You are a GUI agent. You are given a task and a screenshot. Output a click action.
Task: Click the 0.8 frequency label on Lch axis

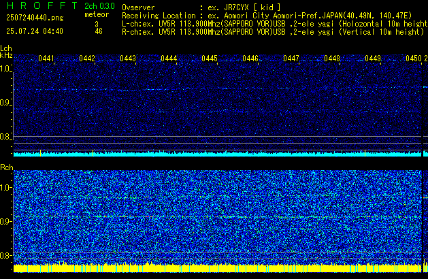click(x=5, y=137)
